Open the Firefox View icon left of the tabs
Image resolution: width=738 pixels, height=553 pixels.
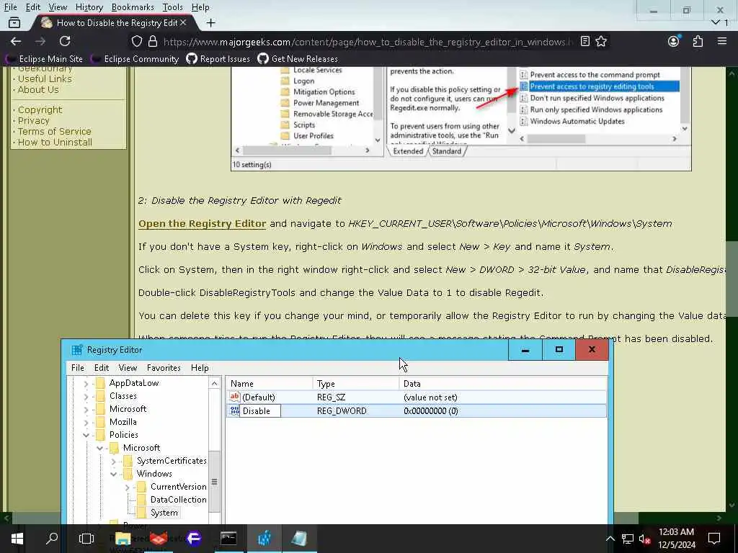pos(14,22)
